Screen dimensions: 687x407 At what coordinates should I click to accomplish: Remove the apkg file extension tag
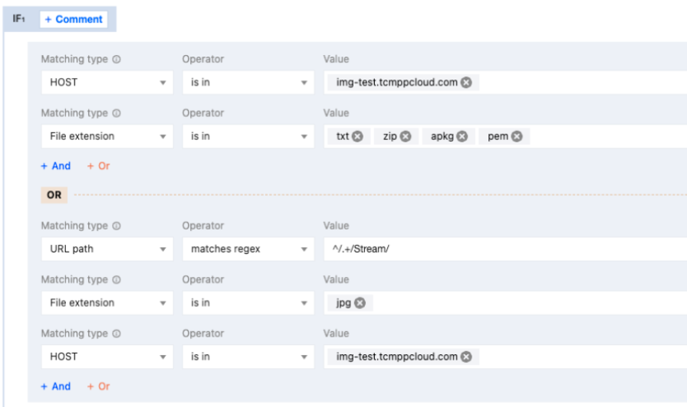pos(461,136)
